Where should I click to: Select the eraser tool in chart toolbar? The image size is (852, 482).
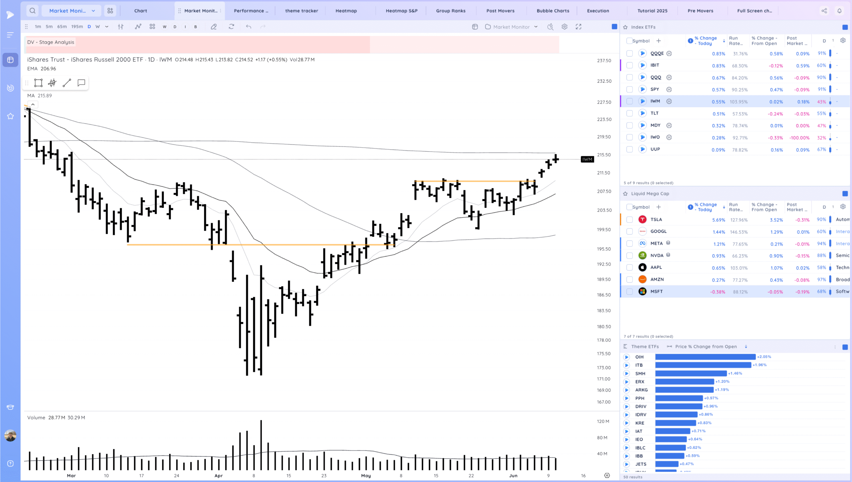tap(214, 27)
